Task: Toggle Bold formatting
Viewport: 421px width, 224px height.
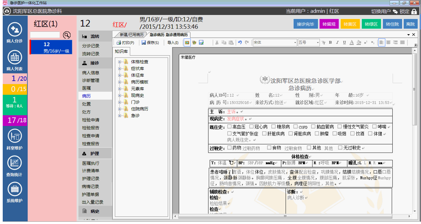Action: 330,42
